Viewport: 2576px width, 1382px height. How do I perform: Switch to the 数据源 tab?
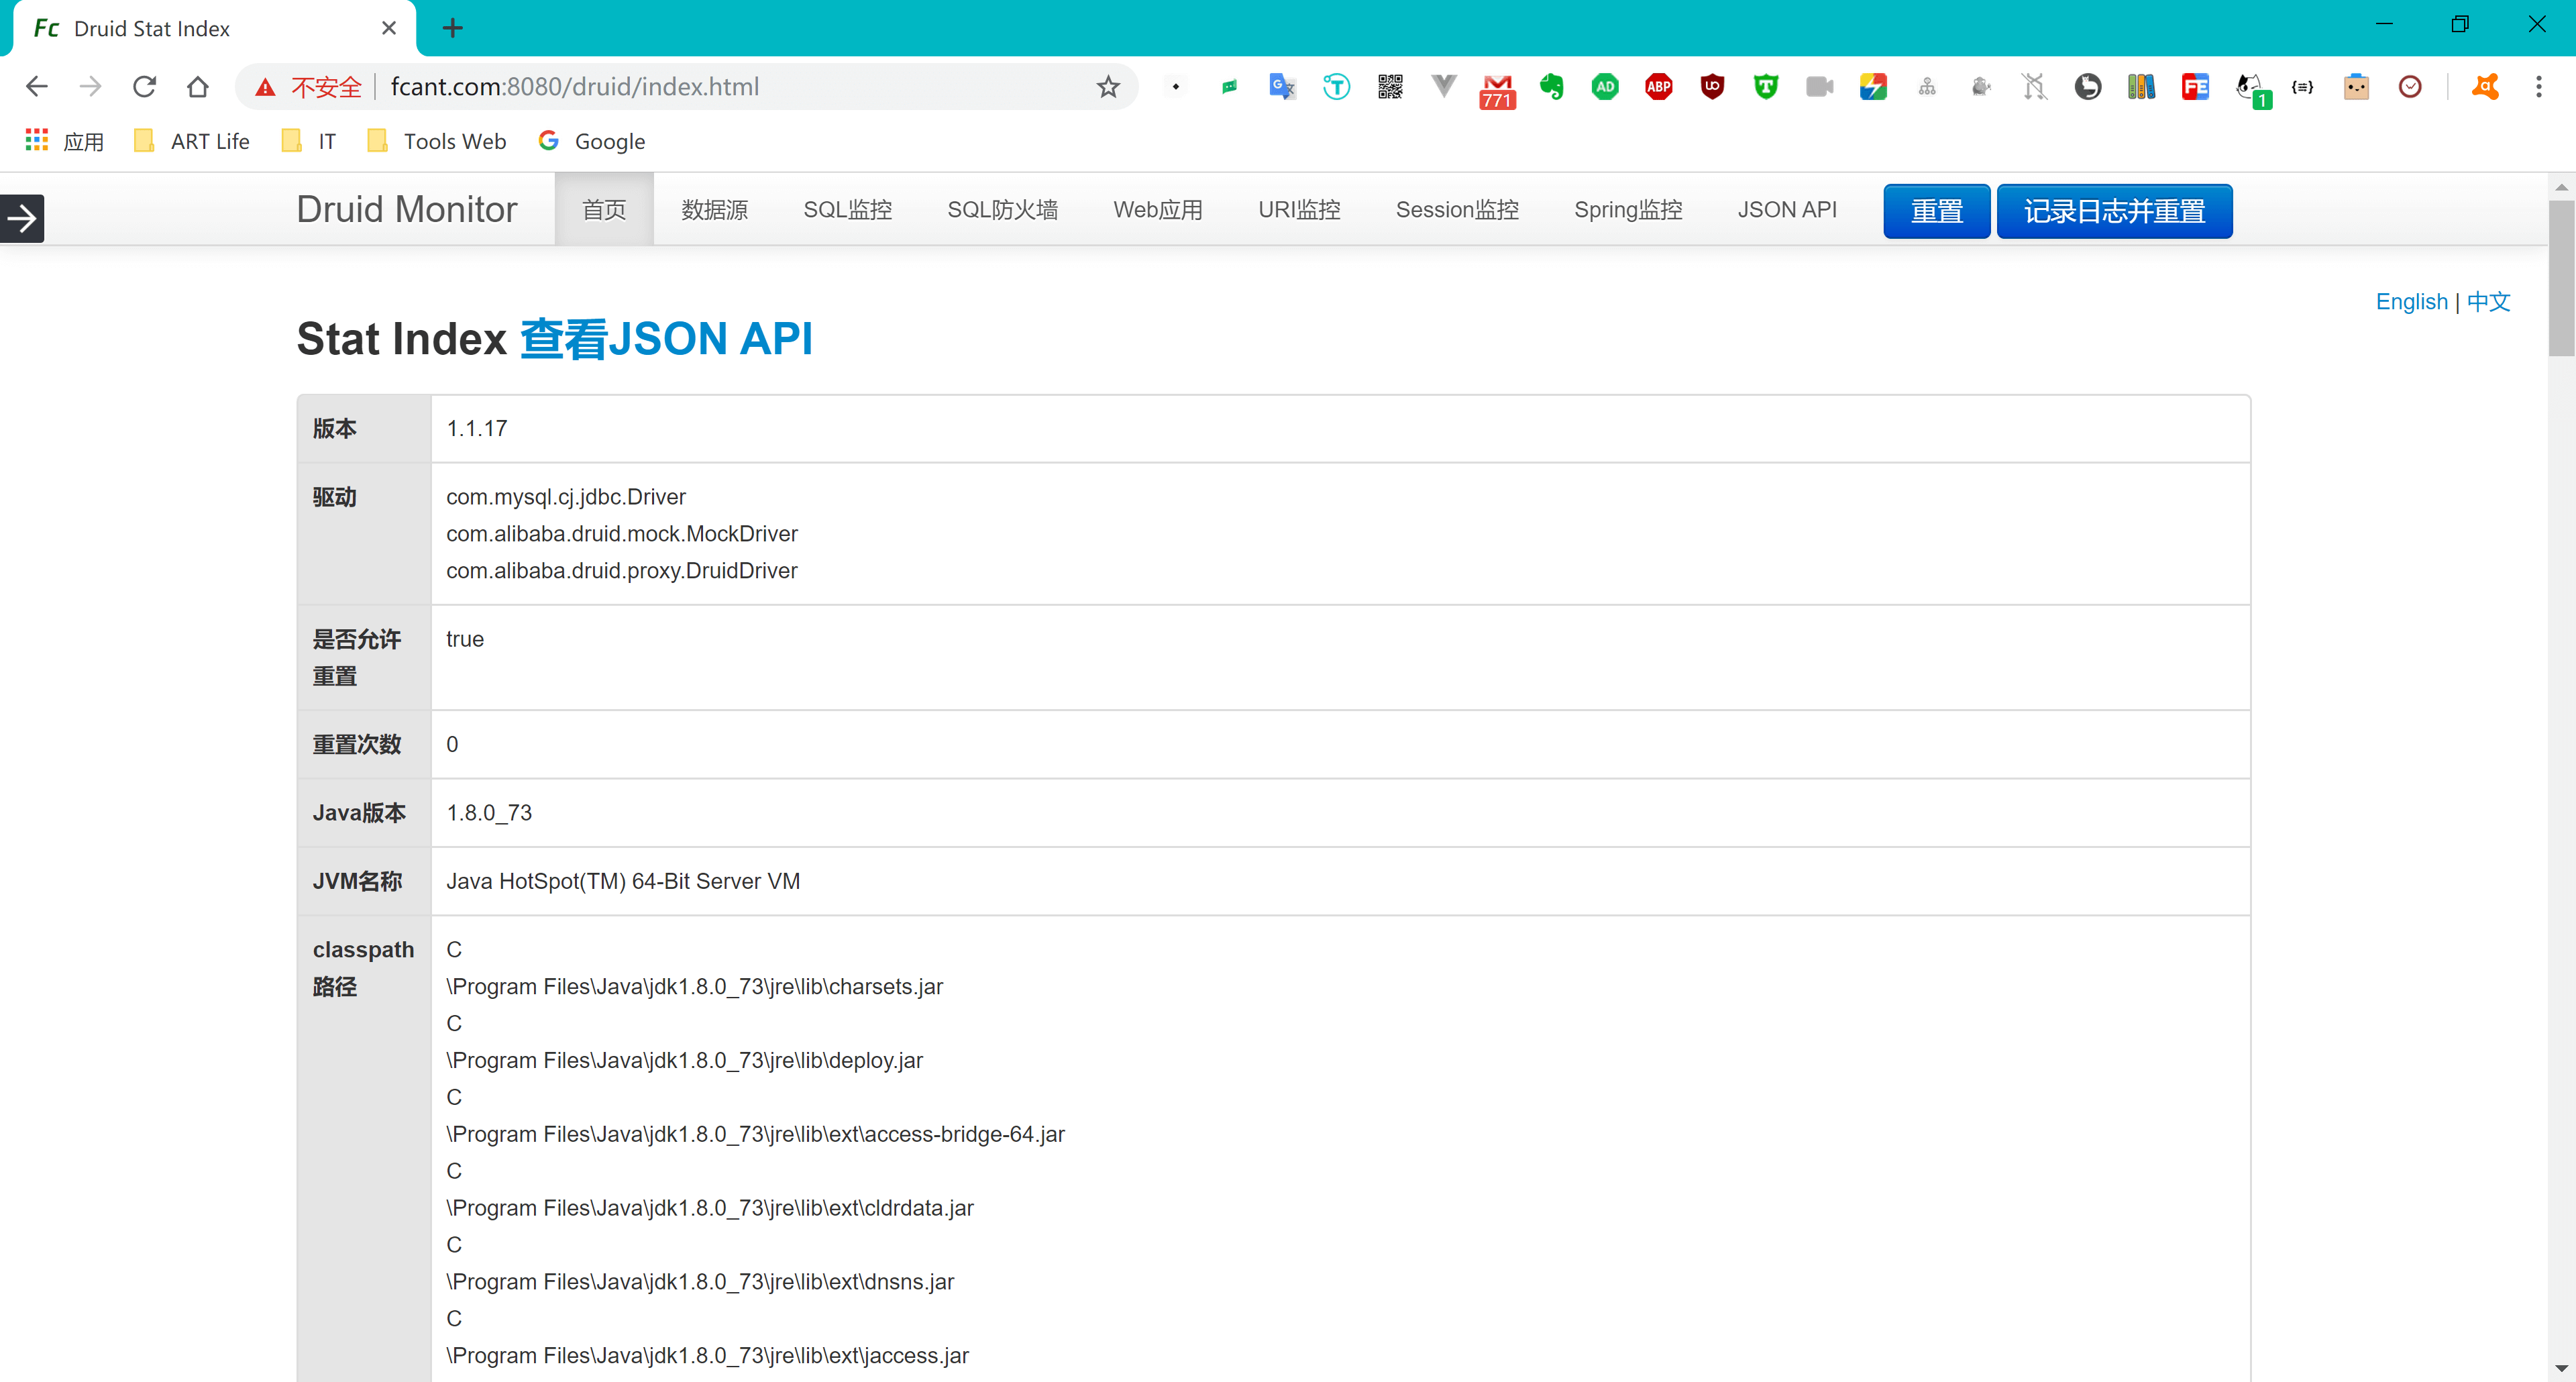click(x=714, y=210)
